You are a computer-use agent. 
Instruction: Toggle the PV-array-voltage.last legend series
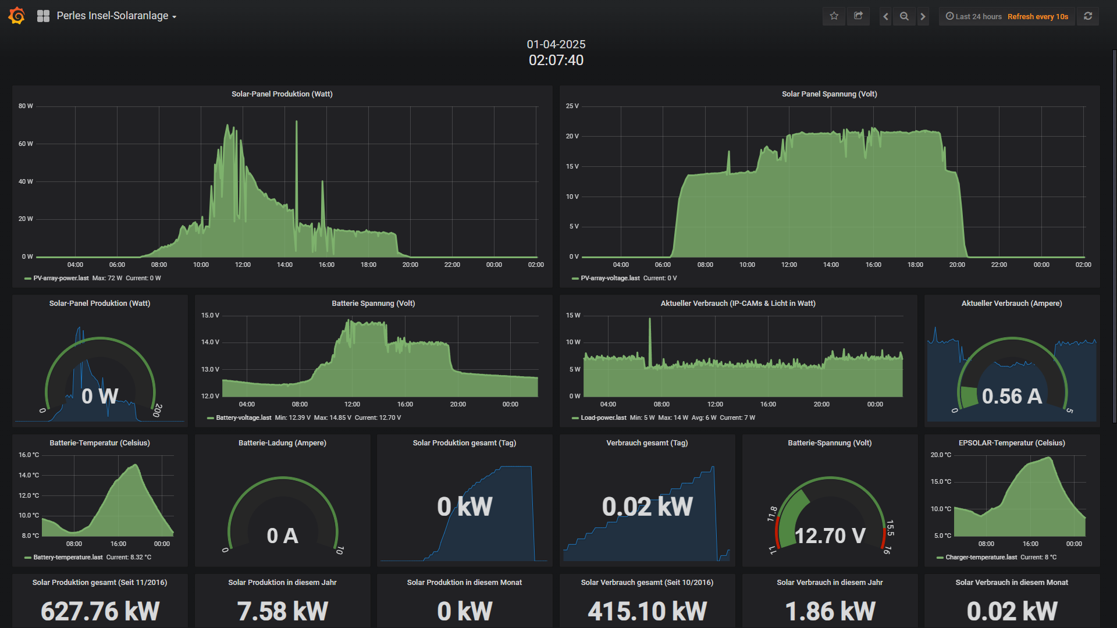pos(610,278)
